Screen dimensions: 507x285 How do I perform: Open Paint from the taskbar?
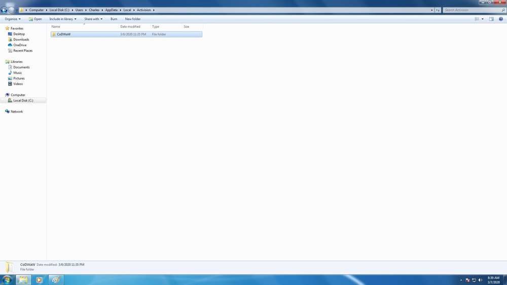coord(56,279)
